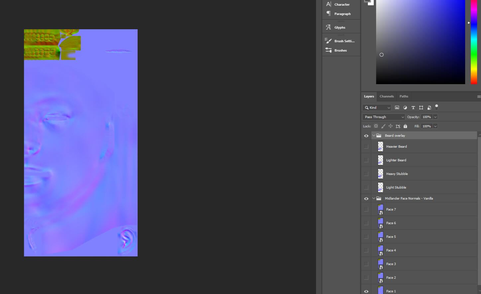481x294 pixels.
Task: Open the Pass Through blend mode dropdown
Action: pos(383,117)
